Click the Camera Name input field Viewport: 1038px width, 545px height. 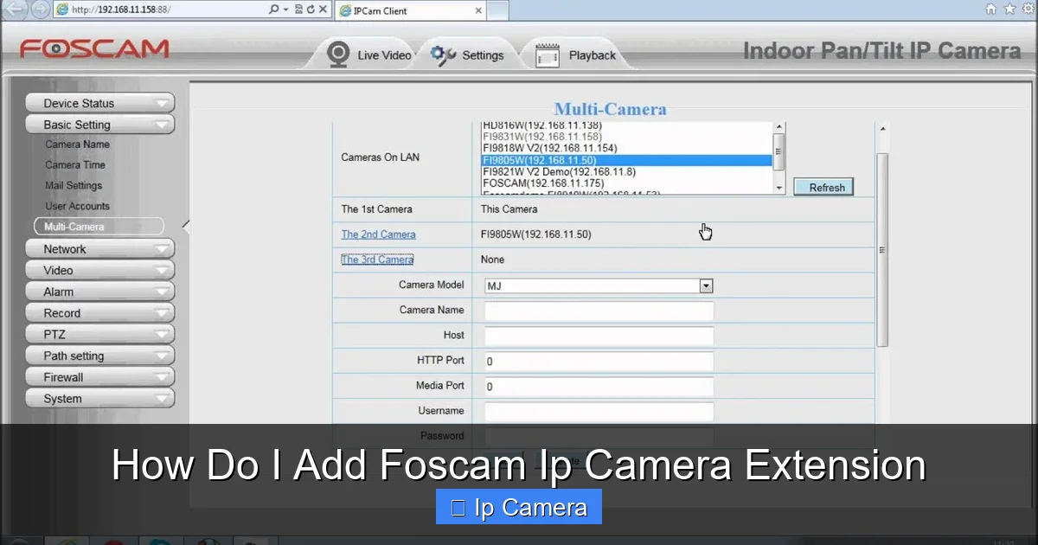(599, 311)
